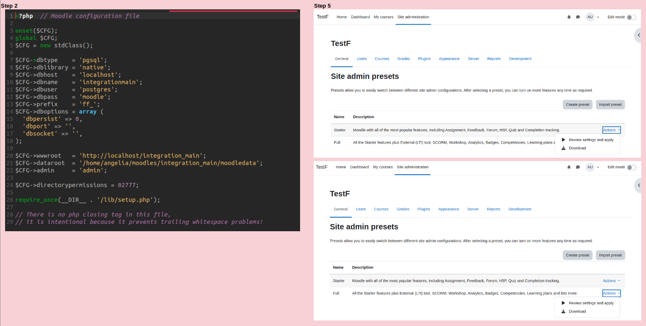646x326 pixels.
Task: Expand user menu chevron in lower screenshot
Action: [x=598, y=167]
